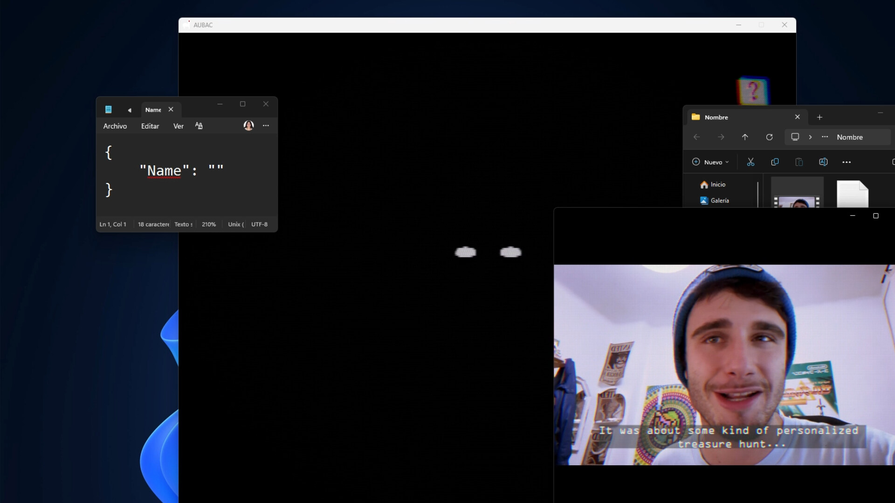Open the See more ellipsis in File Explorer toolbar
This screenshot has height=503, width=895.
[x=847, y=162]
